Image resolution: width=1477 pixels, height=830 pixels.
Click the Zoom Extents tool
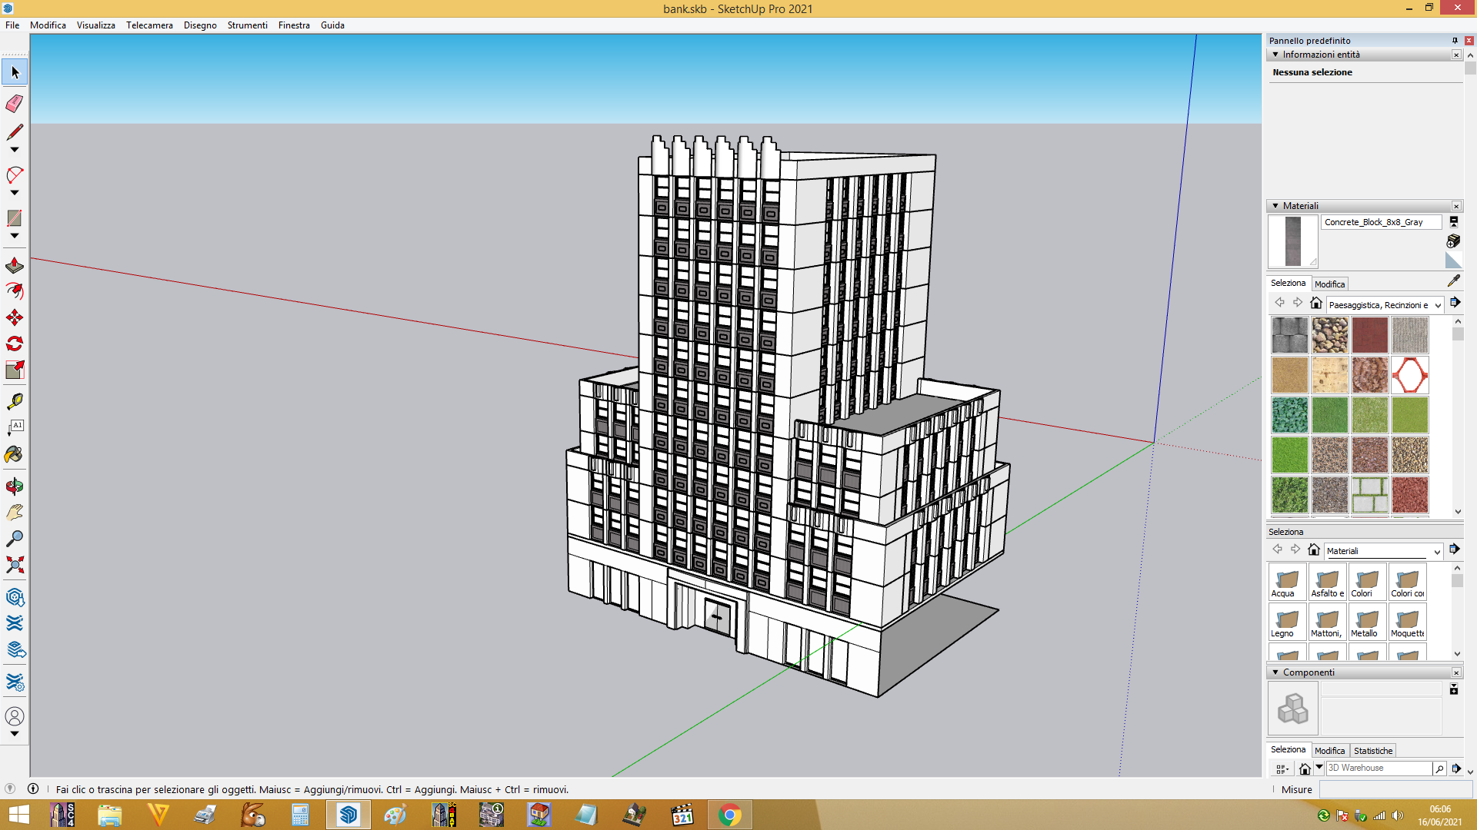15,565
